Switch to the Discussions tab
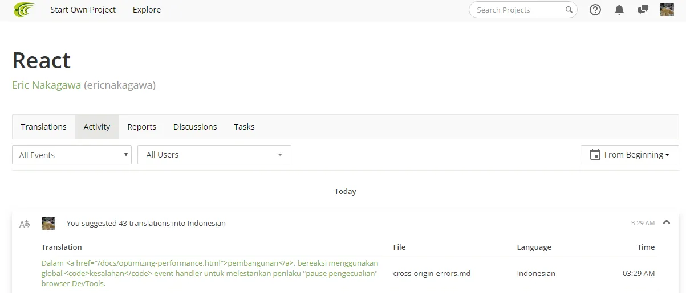The image size is (686, 293). (x=195, y=127)
